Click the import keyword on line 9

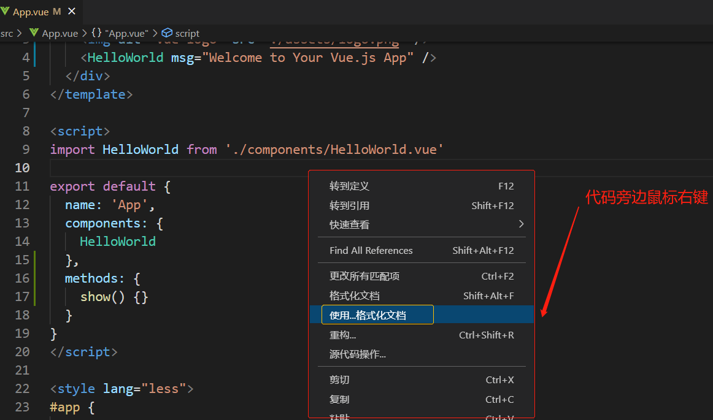coord(72,150)
